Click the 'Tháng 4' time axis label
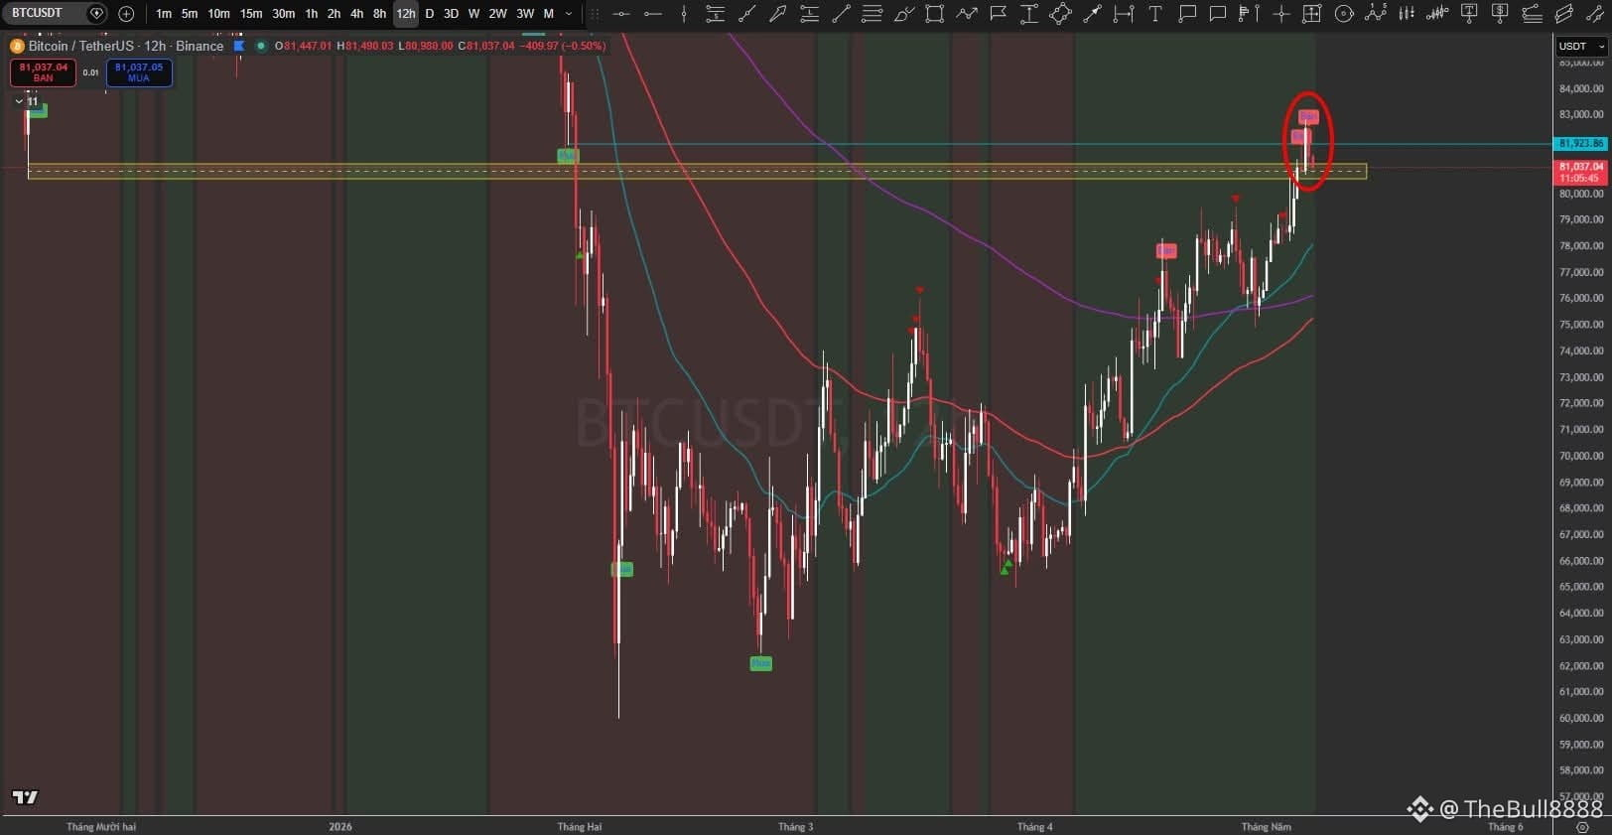The image size is (1612, 835). point(1034,826)
